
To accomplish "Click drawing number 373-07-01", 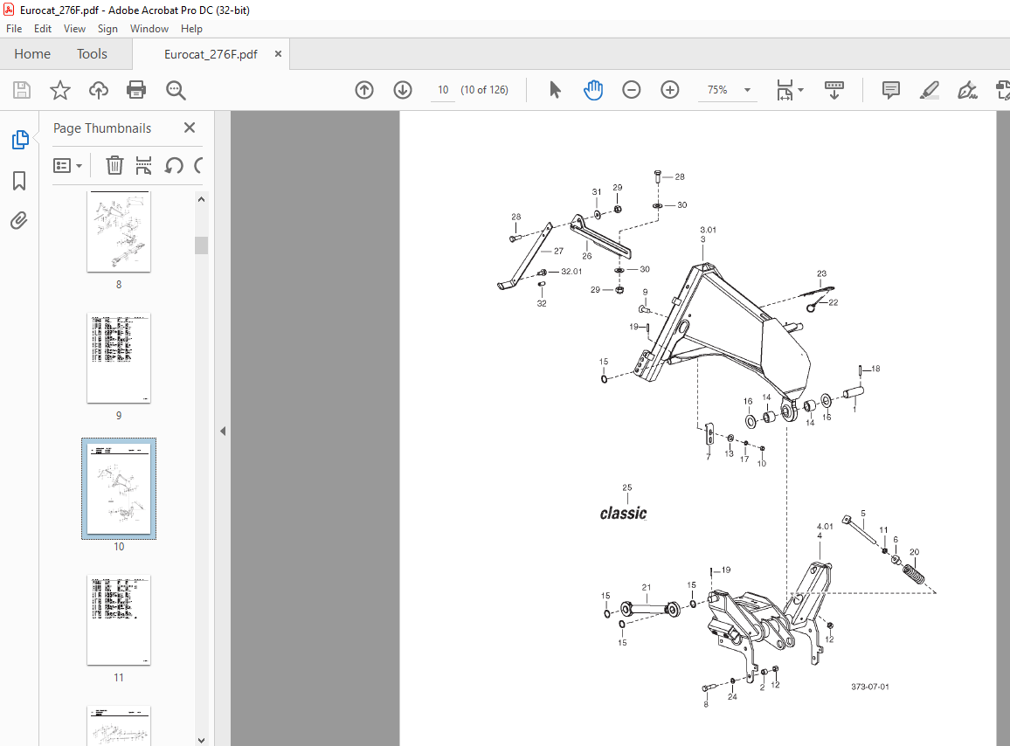I will pos(869,687).
